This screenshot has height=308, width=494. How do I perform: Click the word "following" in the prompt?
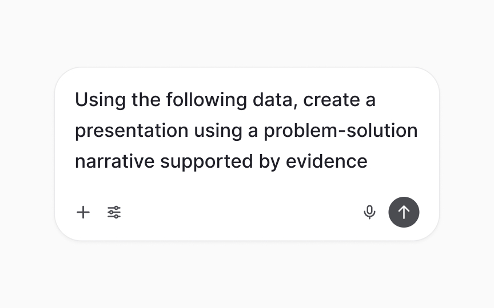[206, 100]
